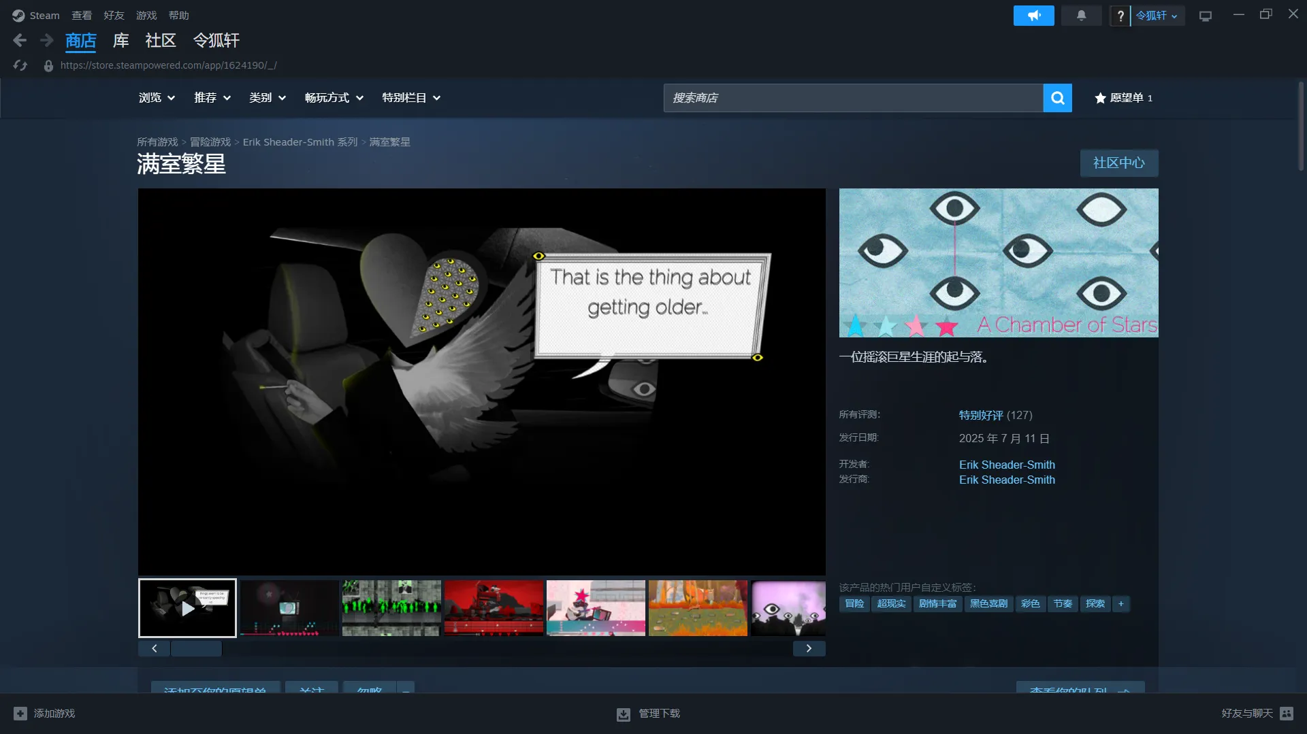Switch to the 库 library tab

click(x=120, y=41)
